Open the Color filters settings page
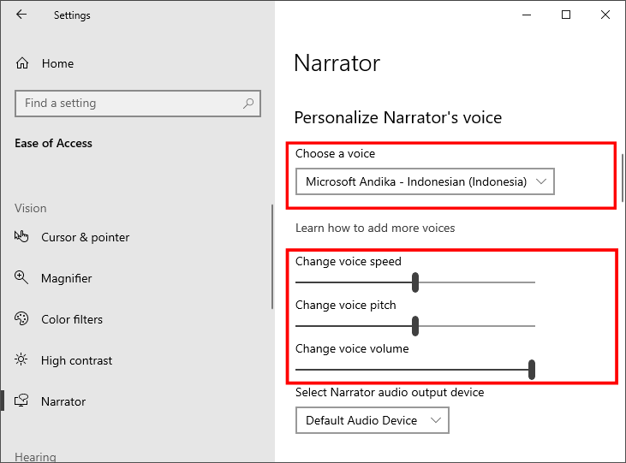Viewport: 626px width, 463px height. (x=72, y=319)
